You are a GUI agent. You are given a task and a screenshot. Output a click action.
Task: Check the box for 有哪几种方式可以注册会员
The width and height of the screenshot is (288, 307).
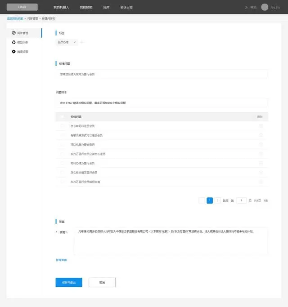click(x=63, y=135)
